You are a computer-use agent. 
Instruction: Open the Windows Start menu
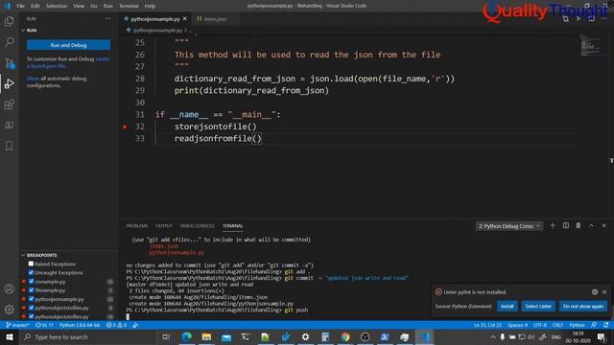(9, 336)
